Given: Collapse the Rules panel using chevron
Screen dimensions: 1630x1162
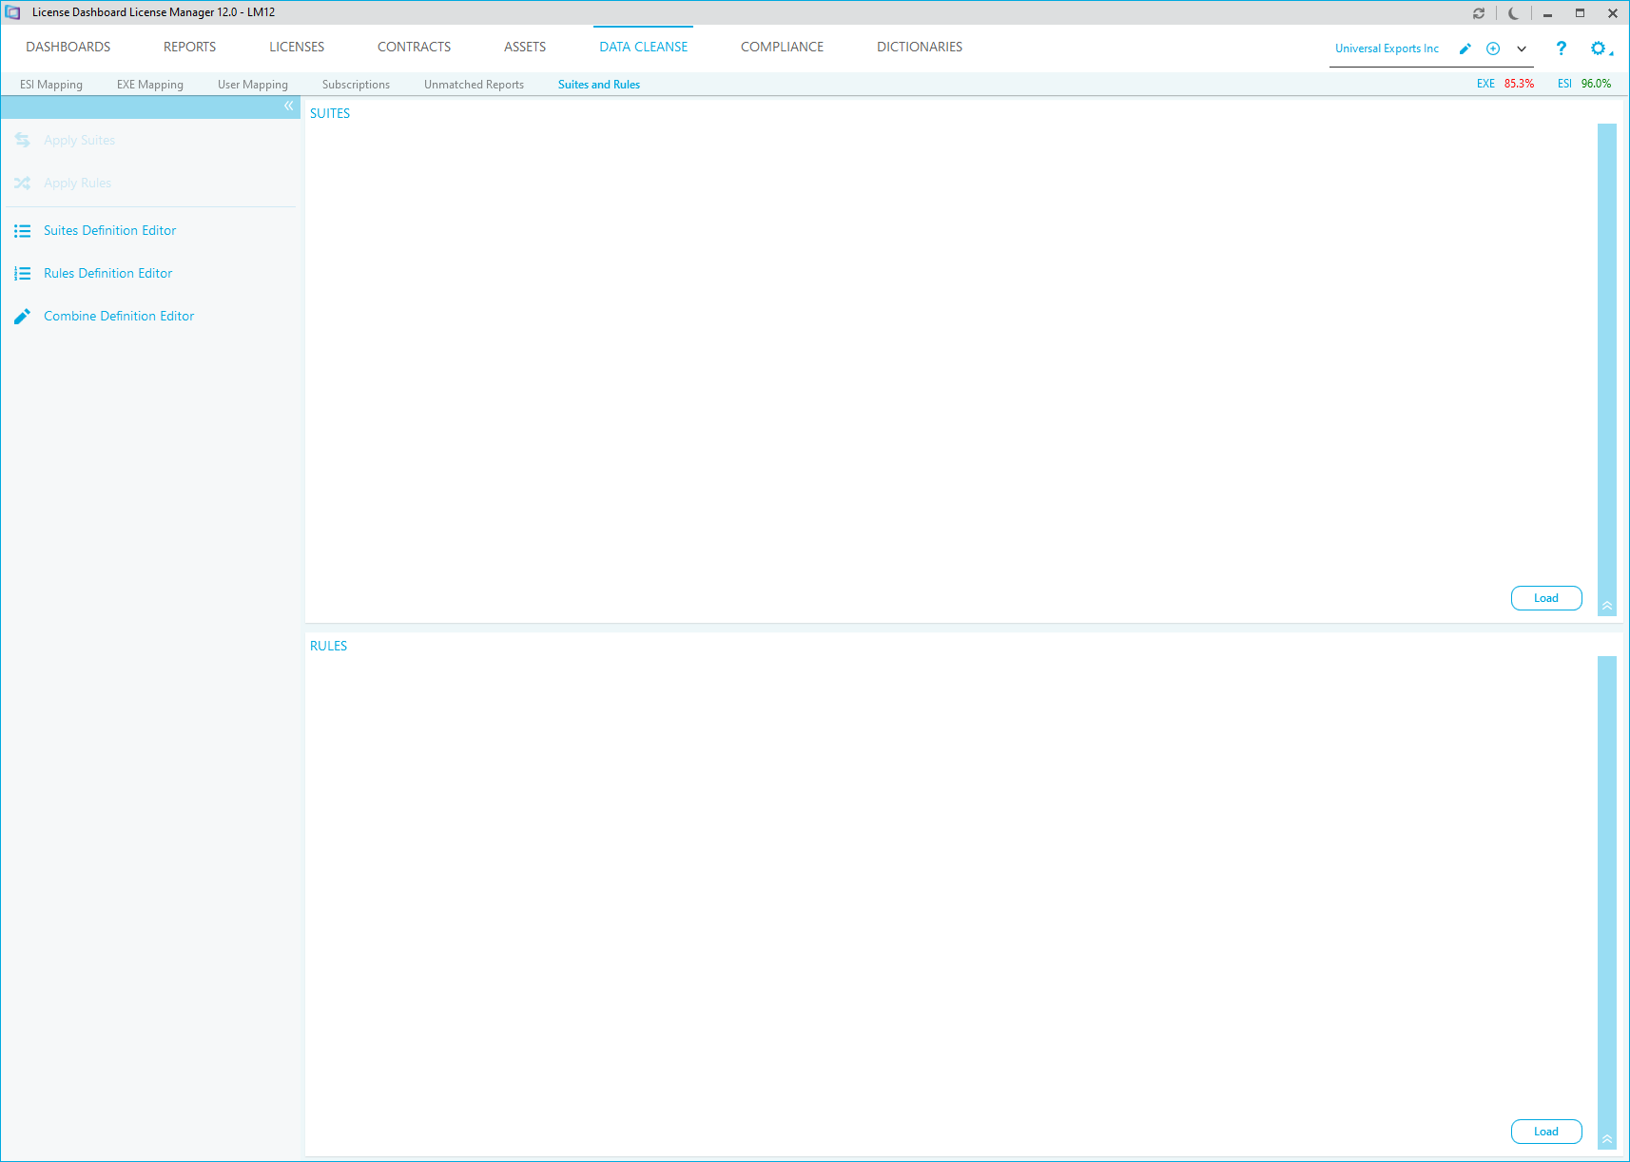Looking at the screenshot, I should 1607,1139.
